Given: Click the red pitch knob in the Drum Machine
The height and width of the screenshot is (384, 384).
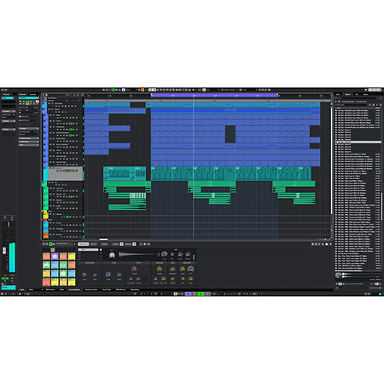Looking at the screenshot, I should coord(134,269).
